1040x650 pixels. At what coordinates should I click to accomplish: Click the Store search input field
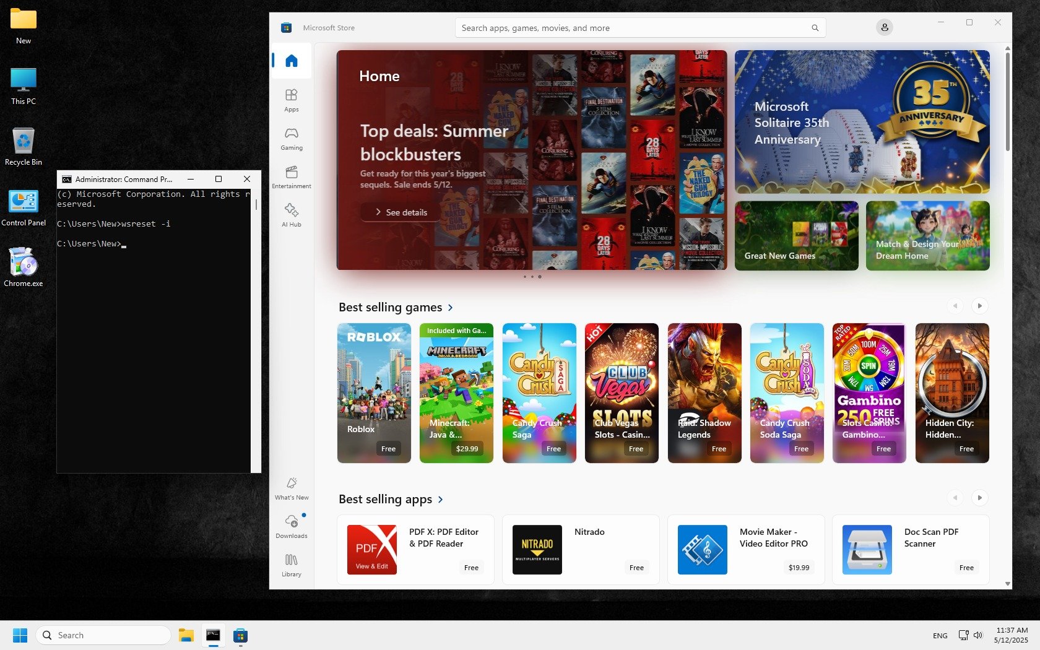(631, 28)
